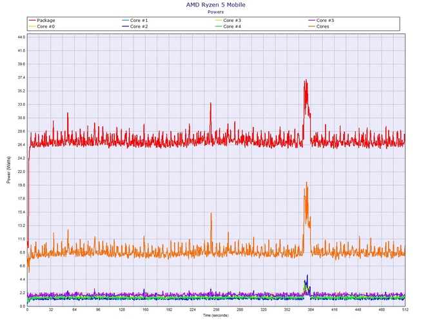Click the Powers subtitle

tap(216, 12)
